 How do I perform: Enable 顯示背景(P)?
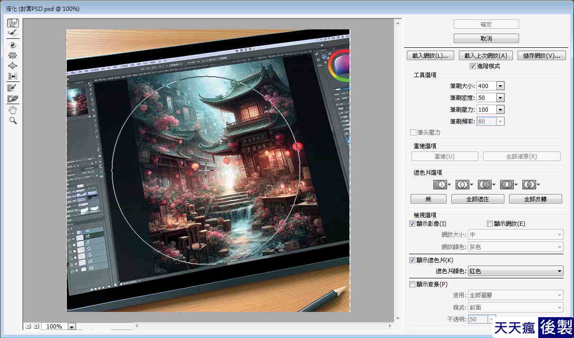[x=412, y=284]
